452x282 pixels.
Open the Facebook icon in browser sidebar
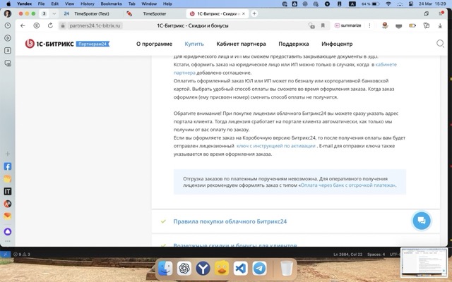[x=8, y=167]
